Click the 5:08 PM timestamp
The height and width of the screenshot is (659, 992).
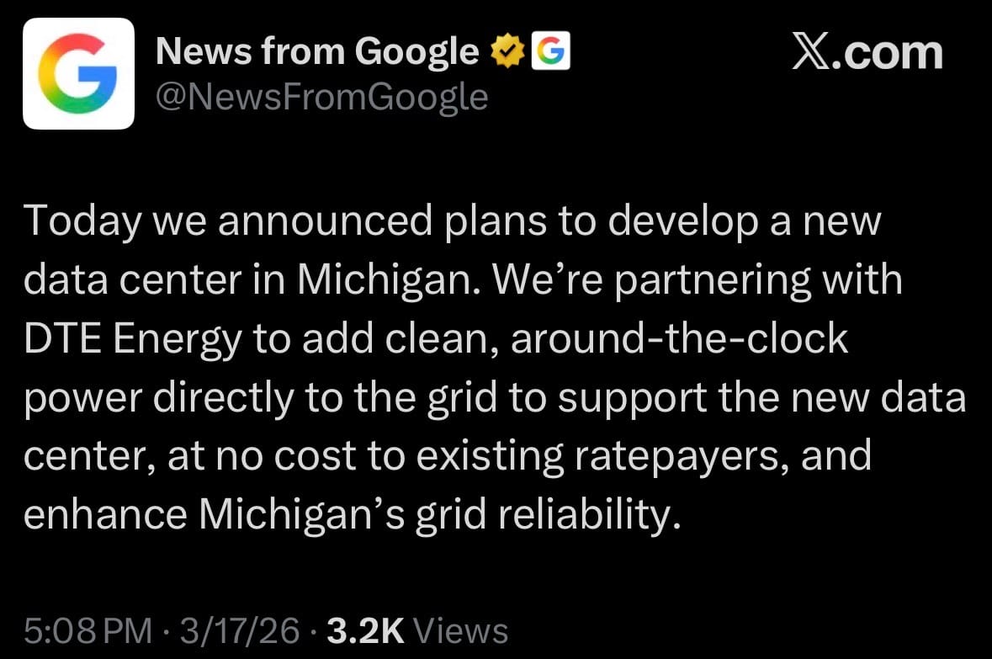click(88, 630)
